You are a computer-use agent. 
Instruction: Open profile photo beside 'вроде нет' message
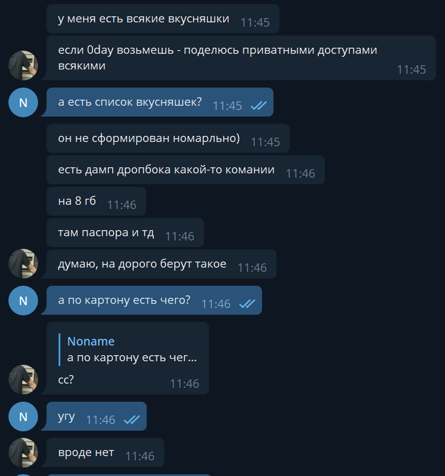pyautogui.click(x=23, y=452)
